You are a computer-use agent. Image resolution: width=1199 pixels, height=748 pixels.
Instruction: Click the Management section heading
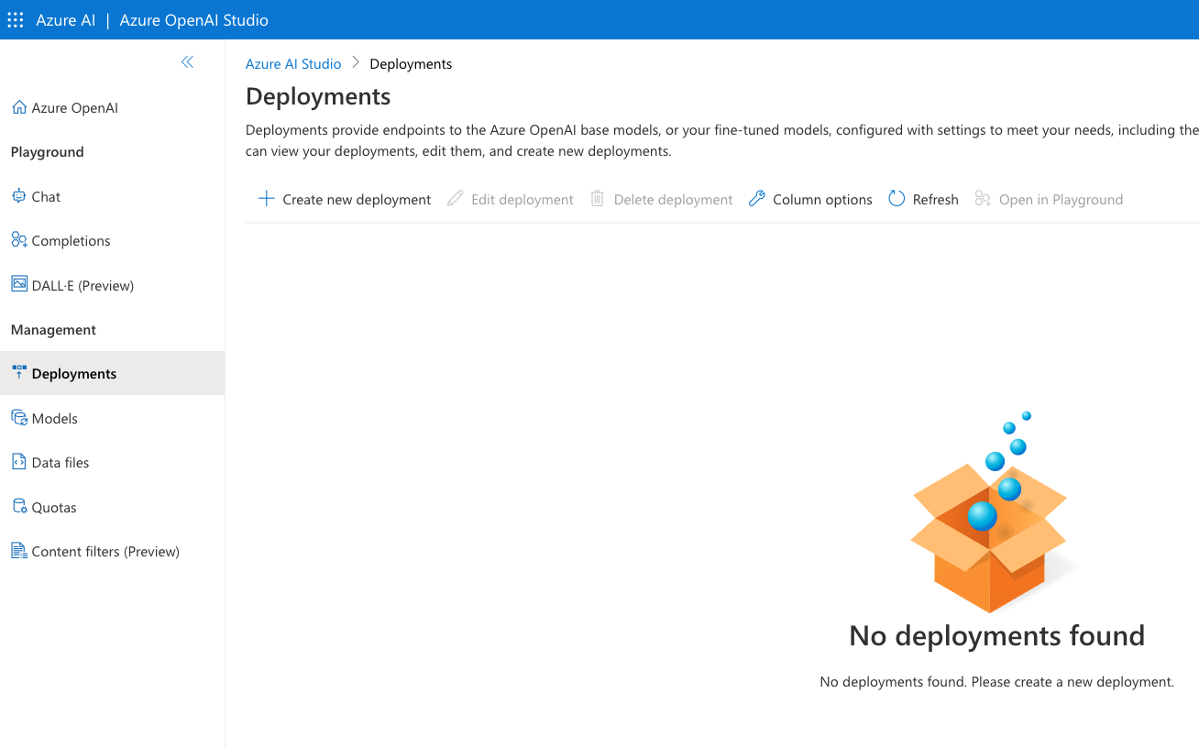[x=53, y=329]
